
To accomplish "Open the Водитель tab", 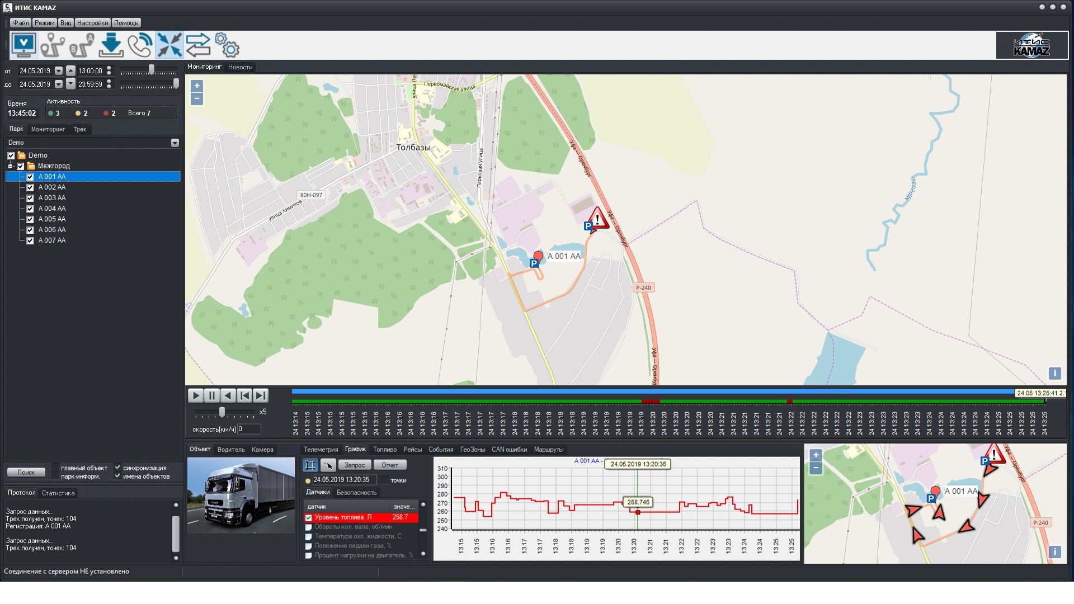I will pyautogui.click(x=231, y=450).
